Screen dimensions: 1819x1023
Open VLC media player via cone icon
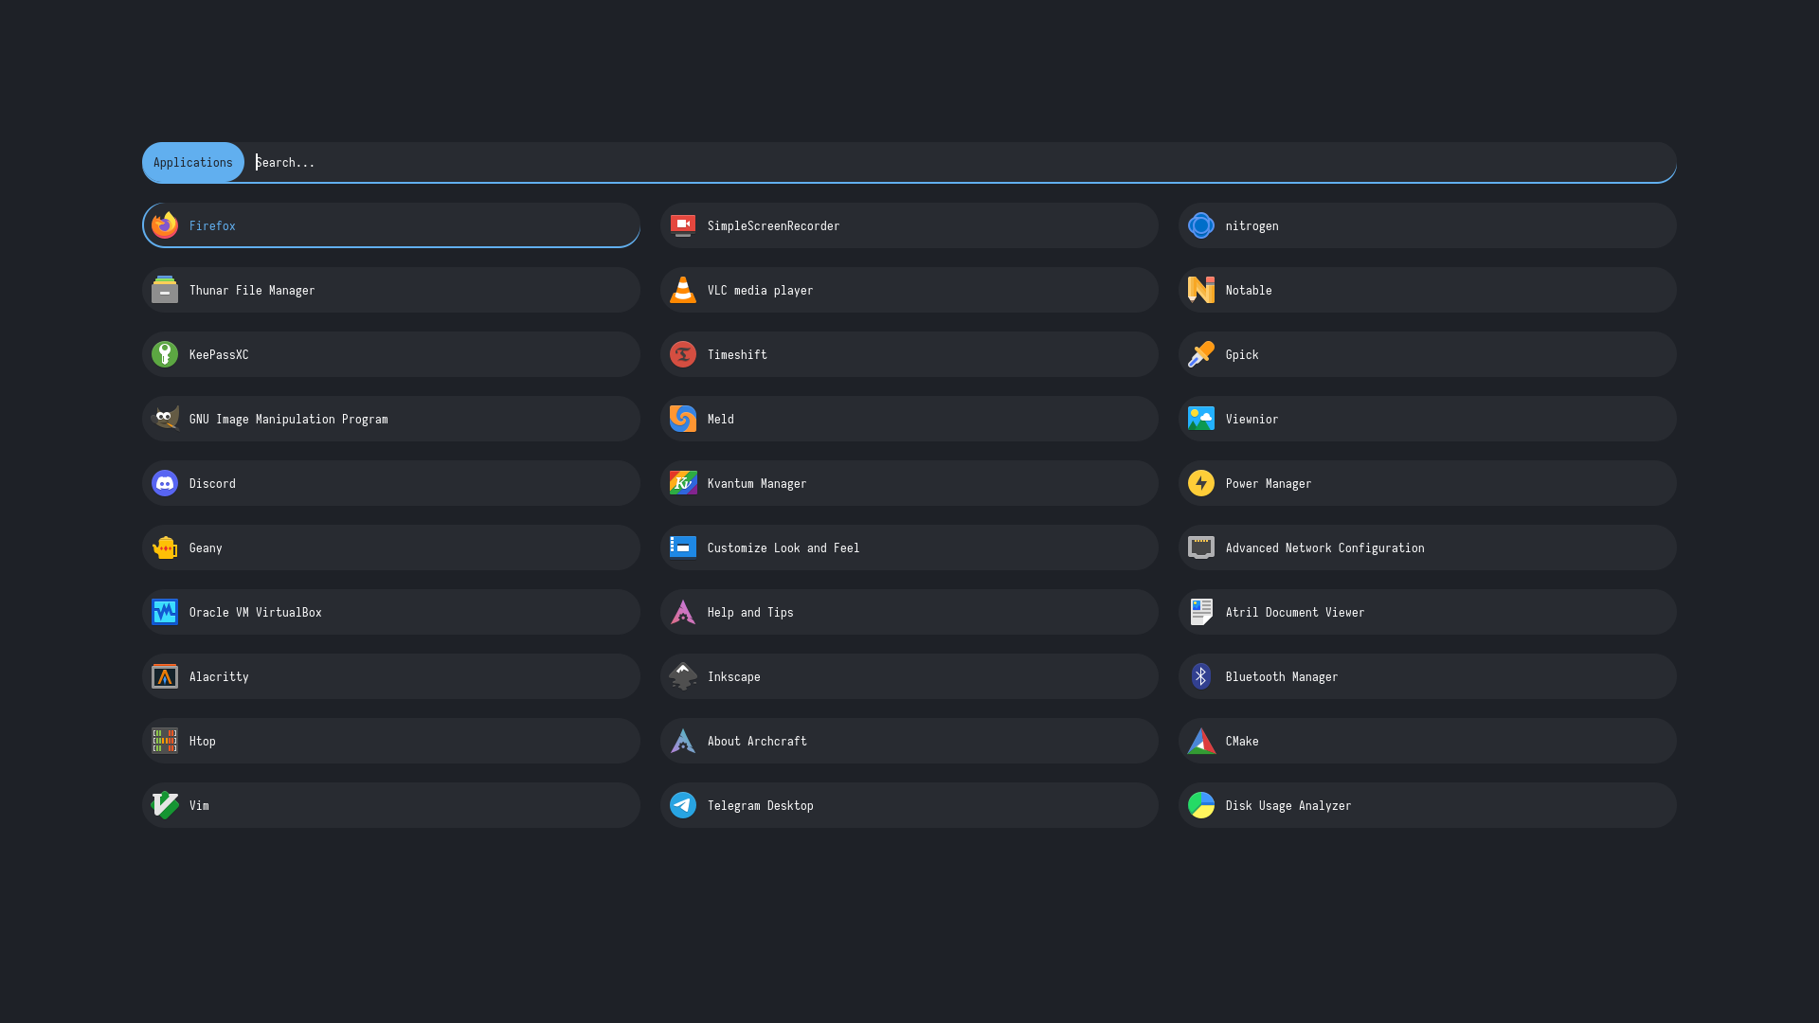[x=682, y=290]
